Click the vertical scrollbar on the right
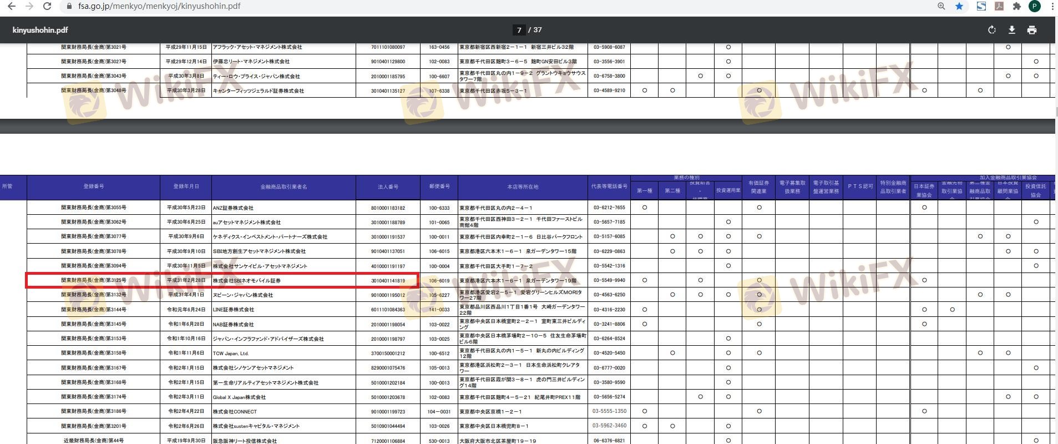Image resolution: width=1058 pixels, height=444 pixels. coord(1056,111)
